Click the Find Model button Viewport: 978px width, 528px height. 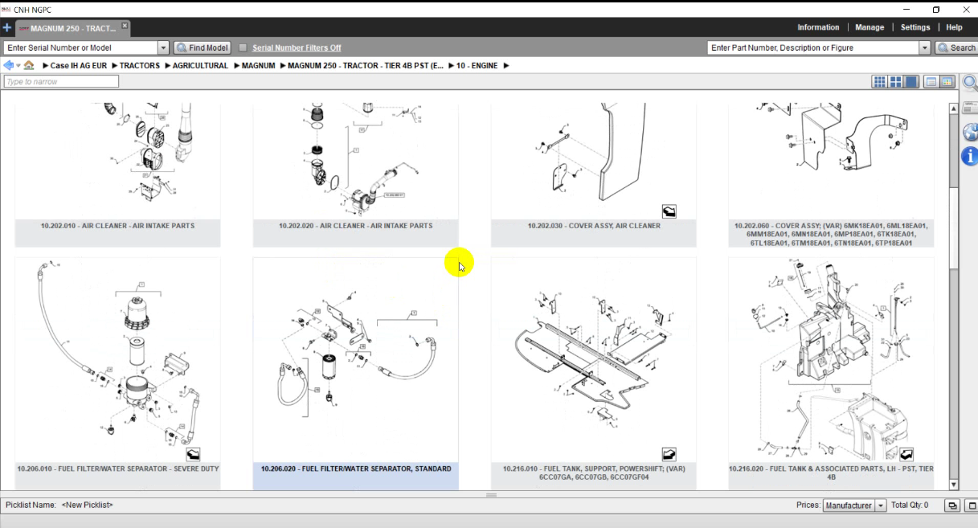click(203, 48)
